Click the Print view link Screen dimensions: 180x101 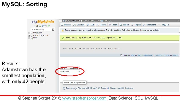pos(70,88)
